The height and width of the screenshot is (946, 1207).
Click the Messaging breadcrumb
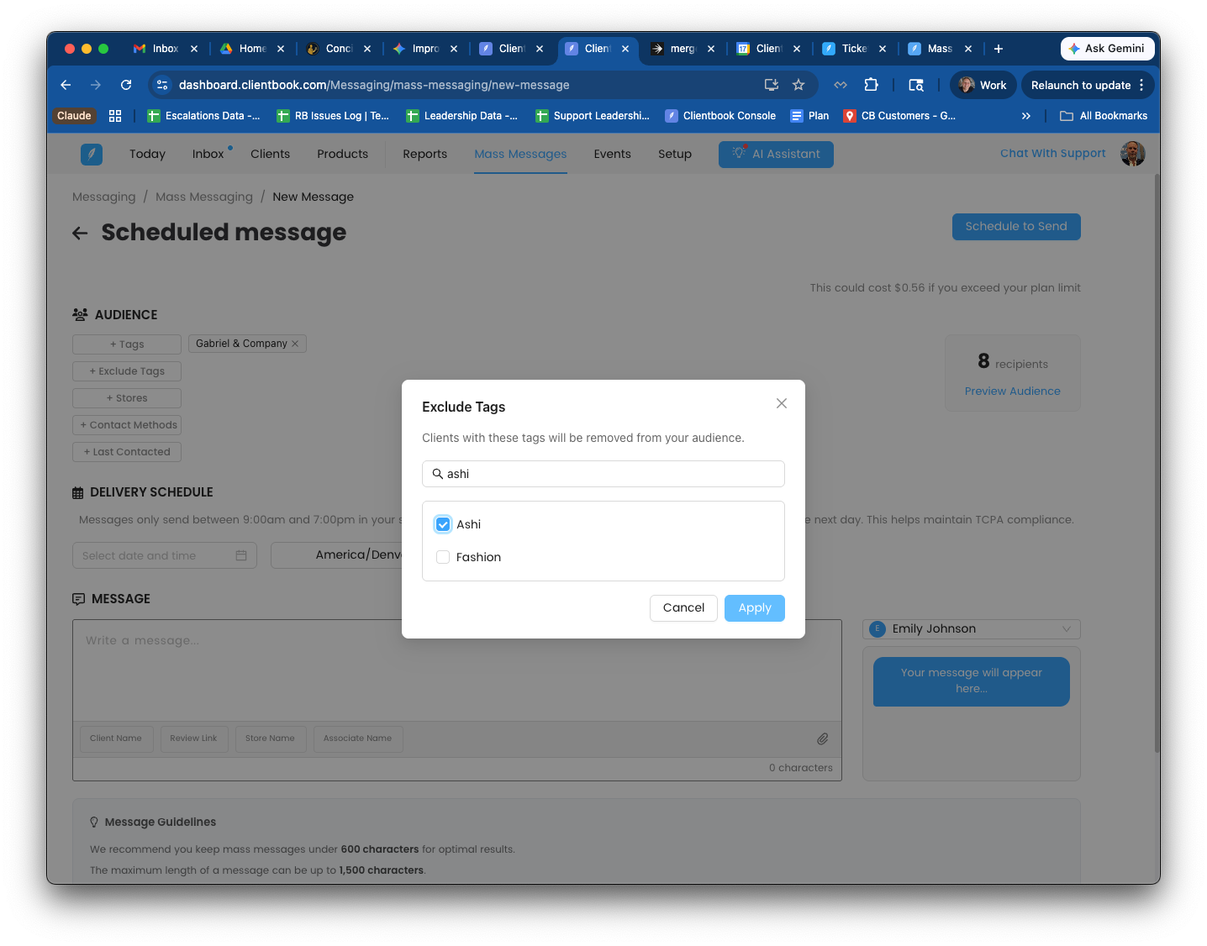[103, 197]
